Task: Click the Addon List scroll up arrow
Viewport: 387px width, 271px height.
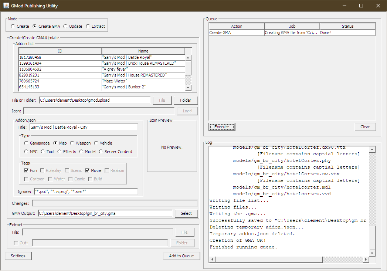Action: (x=188, y=58)
